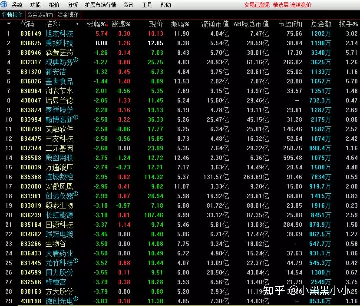Select stock row 方大股份
The height and width of the screenshot is (306, 360).
[180, 292]
